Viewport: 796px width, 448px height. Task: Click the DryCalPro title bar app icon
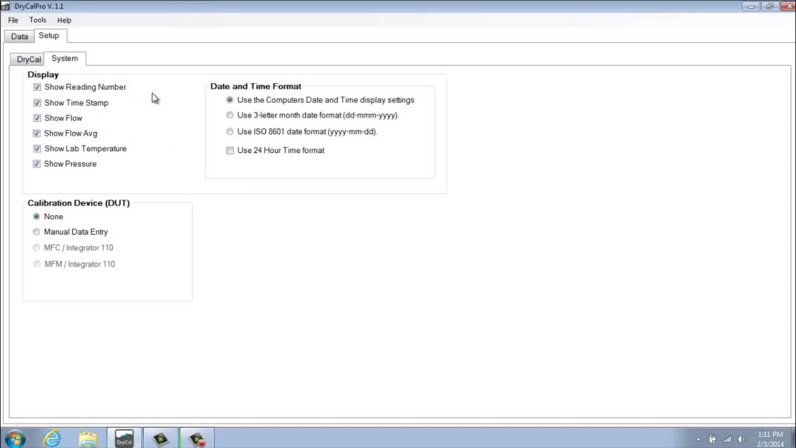6,6
